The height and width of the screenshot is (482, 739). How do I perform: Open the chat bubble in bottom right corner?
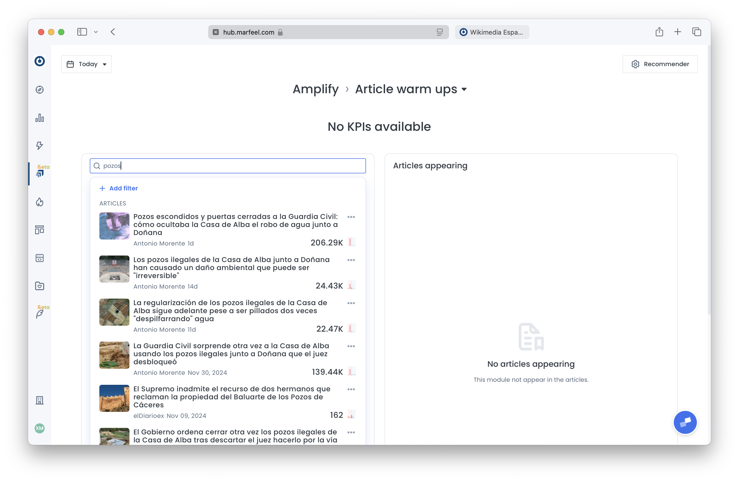[685, 422]
